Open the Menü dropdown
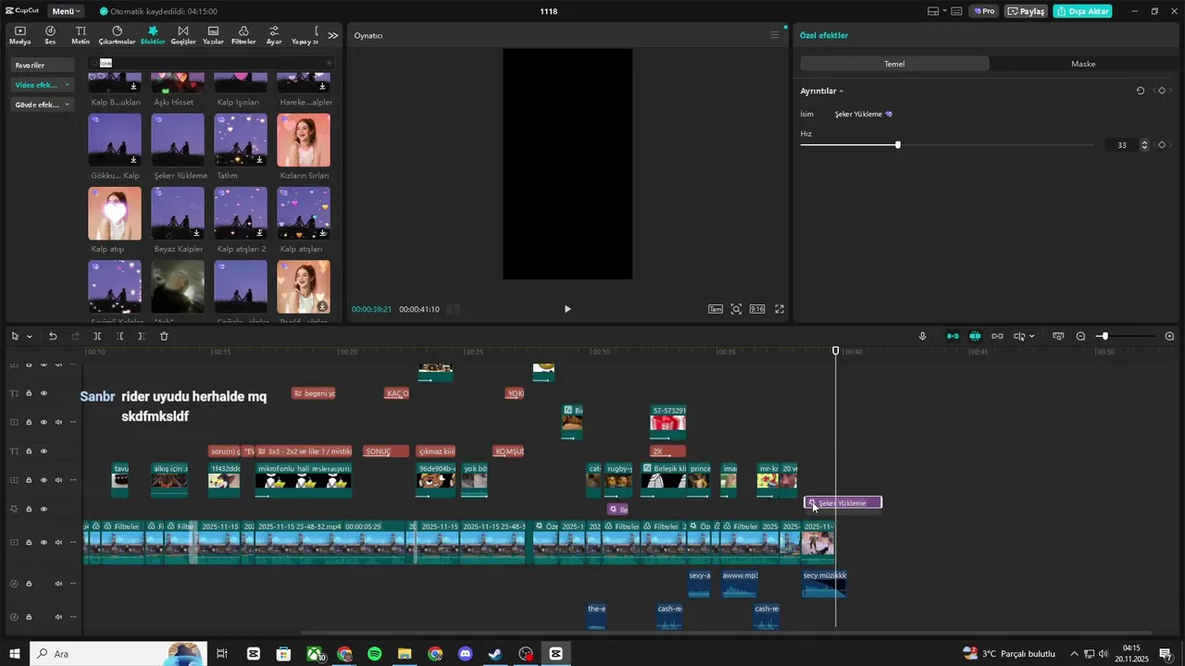 coord(67,11)
